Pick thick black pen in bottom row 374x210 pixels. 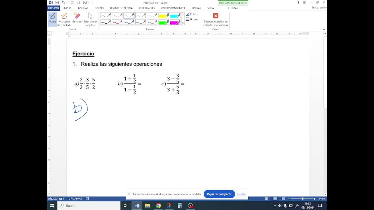point(105,22)
